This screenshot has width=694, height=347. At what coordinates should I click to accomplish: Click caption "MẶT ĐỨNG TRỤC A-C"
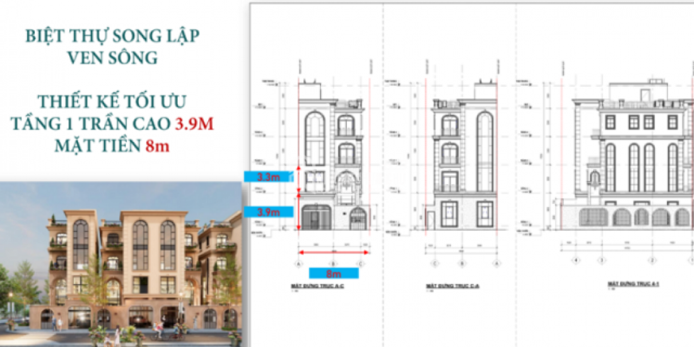318,286
